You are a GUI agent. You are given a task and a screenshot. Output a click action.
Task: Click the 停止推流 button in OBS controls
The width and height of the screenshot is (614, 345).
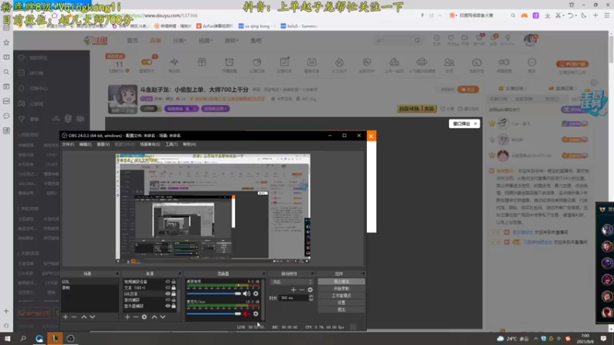(342, 281)
